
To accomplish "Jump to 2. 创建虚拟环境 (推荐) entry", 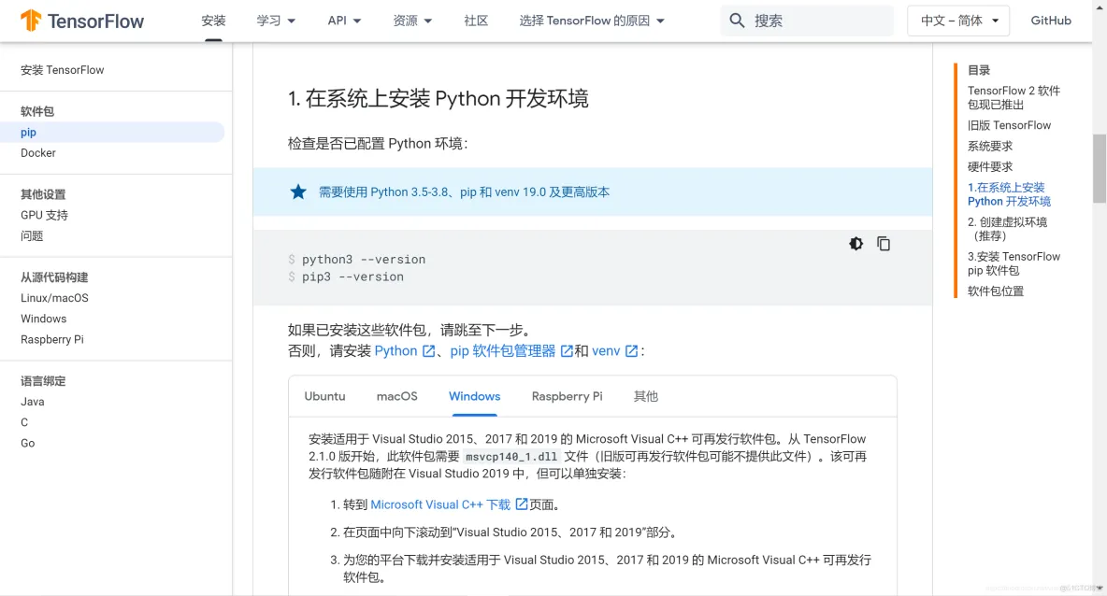I will point(1008,229).
